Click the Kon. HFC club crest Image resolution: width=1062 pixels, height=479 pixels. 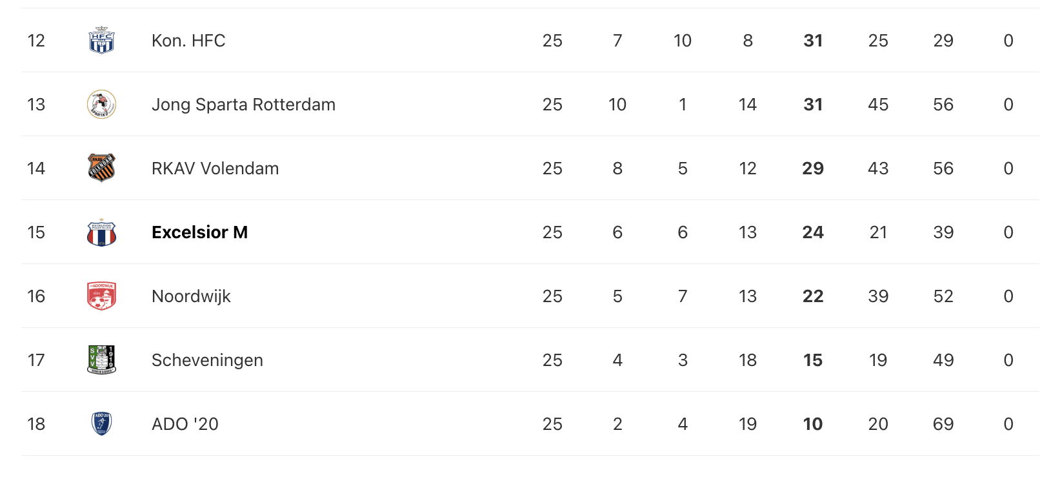click(x=101, y=41)
